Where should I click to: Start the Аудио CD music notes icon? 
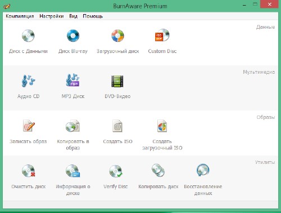(x=28, y=81)
